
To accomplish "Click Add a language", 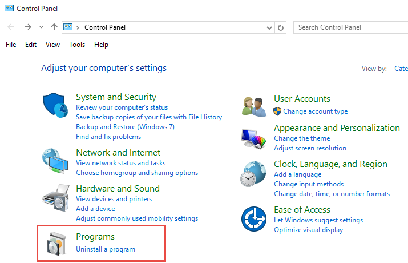I will tap(297, 174).
